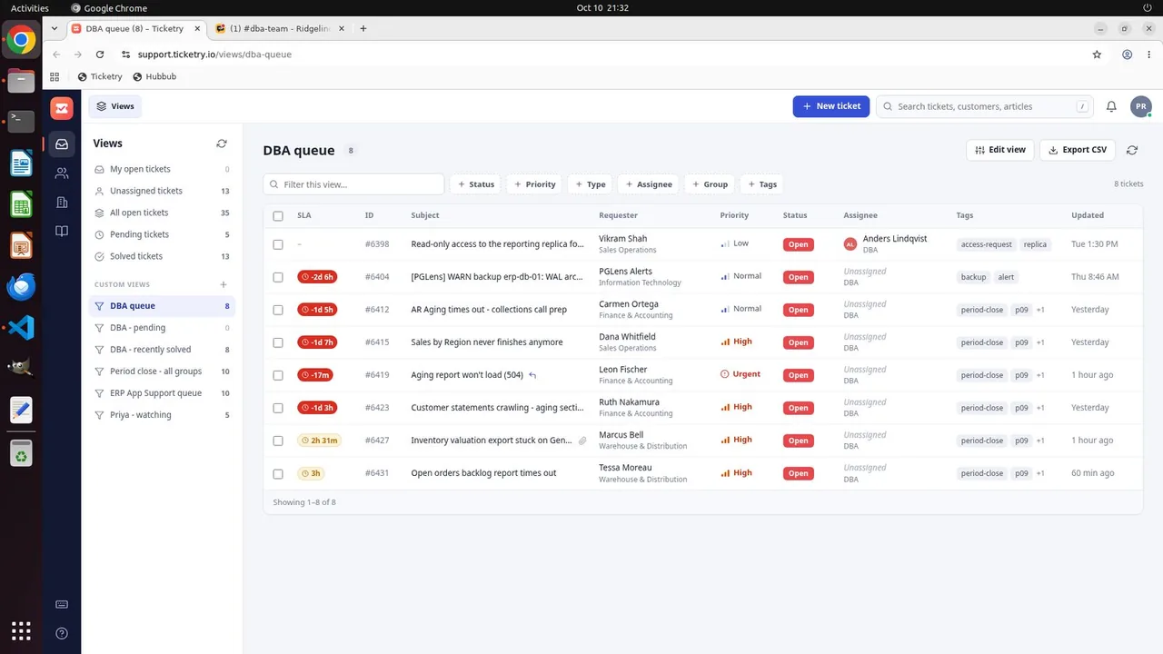The image size is (1163, 654).
Task: Open the ERP App Support queue view
Action: (163, 393)
